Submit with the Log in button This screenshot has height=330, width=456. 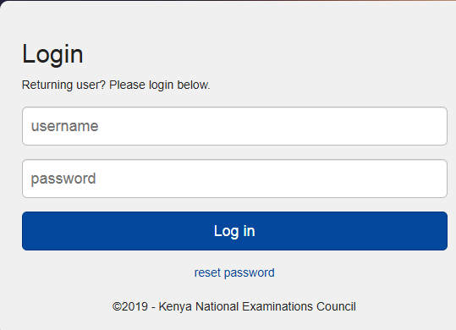pos(234,231)
